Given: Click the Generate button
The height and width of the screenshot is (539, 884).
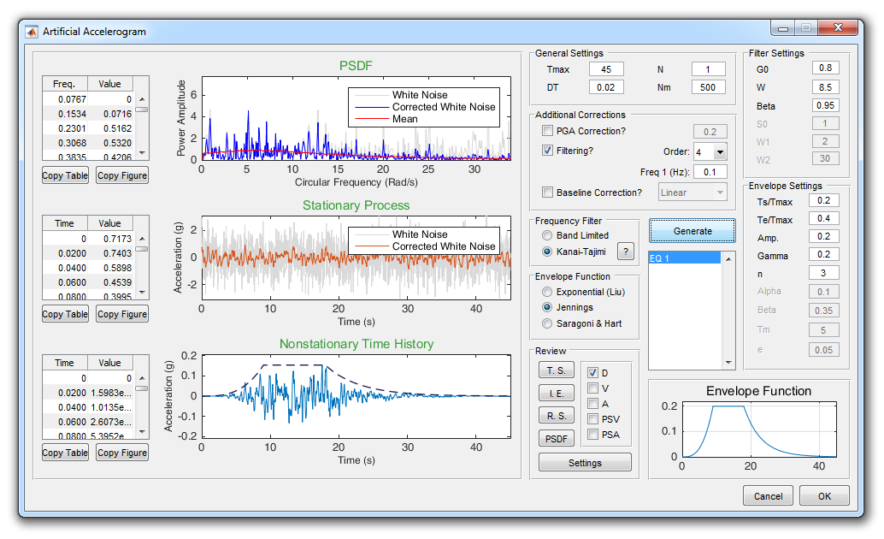Looking at the screenshot, I should [692, 232].
